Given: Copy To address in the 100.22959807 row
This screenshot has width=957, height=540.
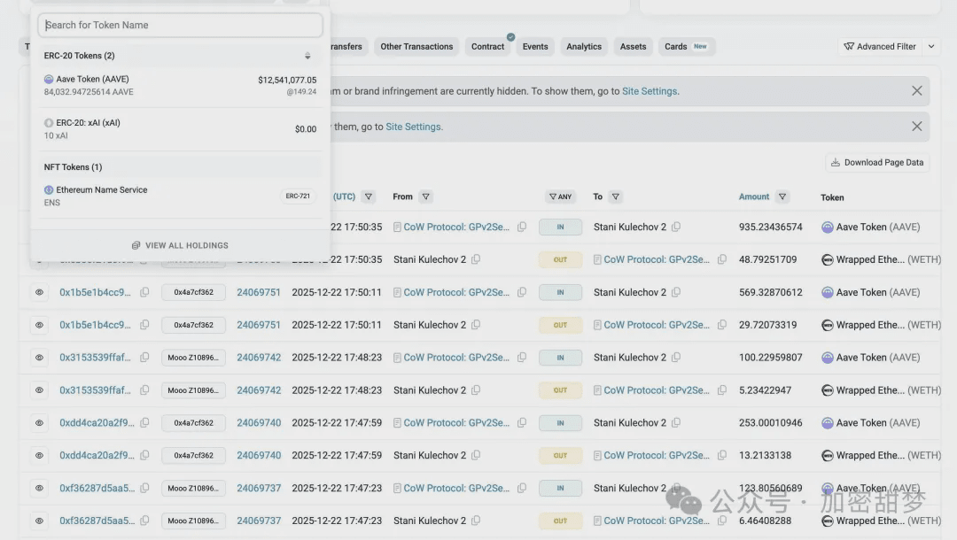Looking at the screenshot, I should click(x=676, y=357).
